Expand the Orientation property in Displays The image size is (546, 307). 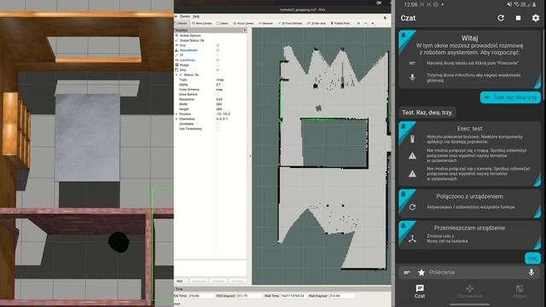tap(177, 119)
